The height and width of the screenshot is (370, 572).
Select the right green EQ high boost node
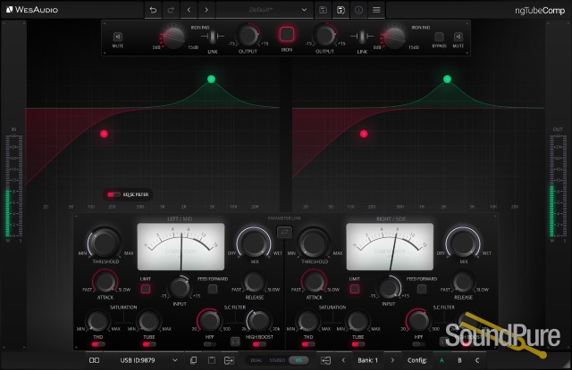click(x=447, y=79)
